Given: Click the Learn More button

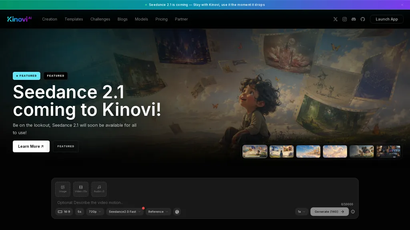Looking at the screenshot, I should [x=31, y=146].
